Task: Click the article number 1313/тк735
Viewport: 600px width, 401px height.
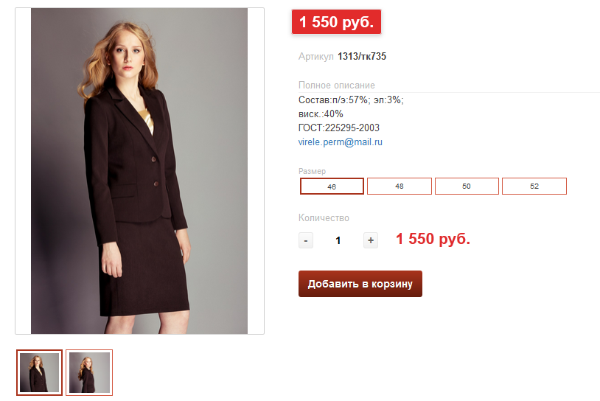Action: tap(362, 56)
